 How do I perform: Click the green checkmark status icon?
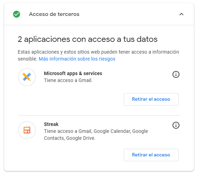click(x=17, y=14)
